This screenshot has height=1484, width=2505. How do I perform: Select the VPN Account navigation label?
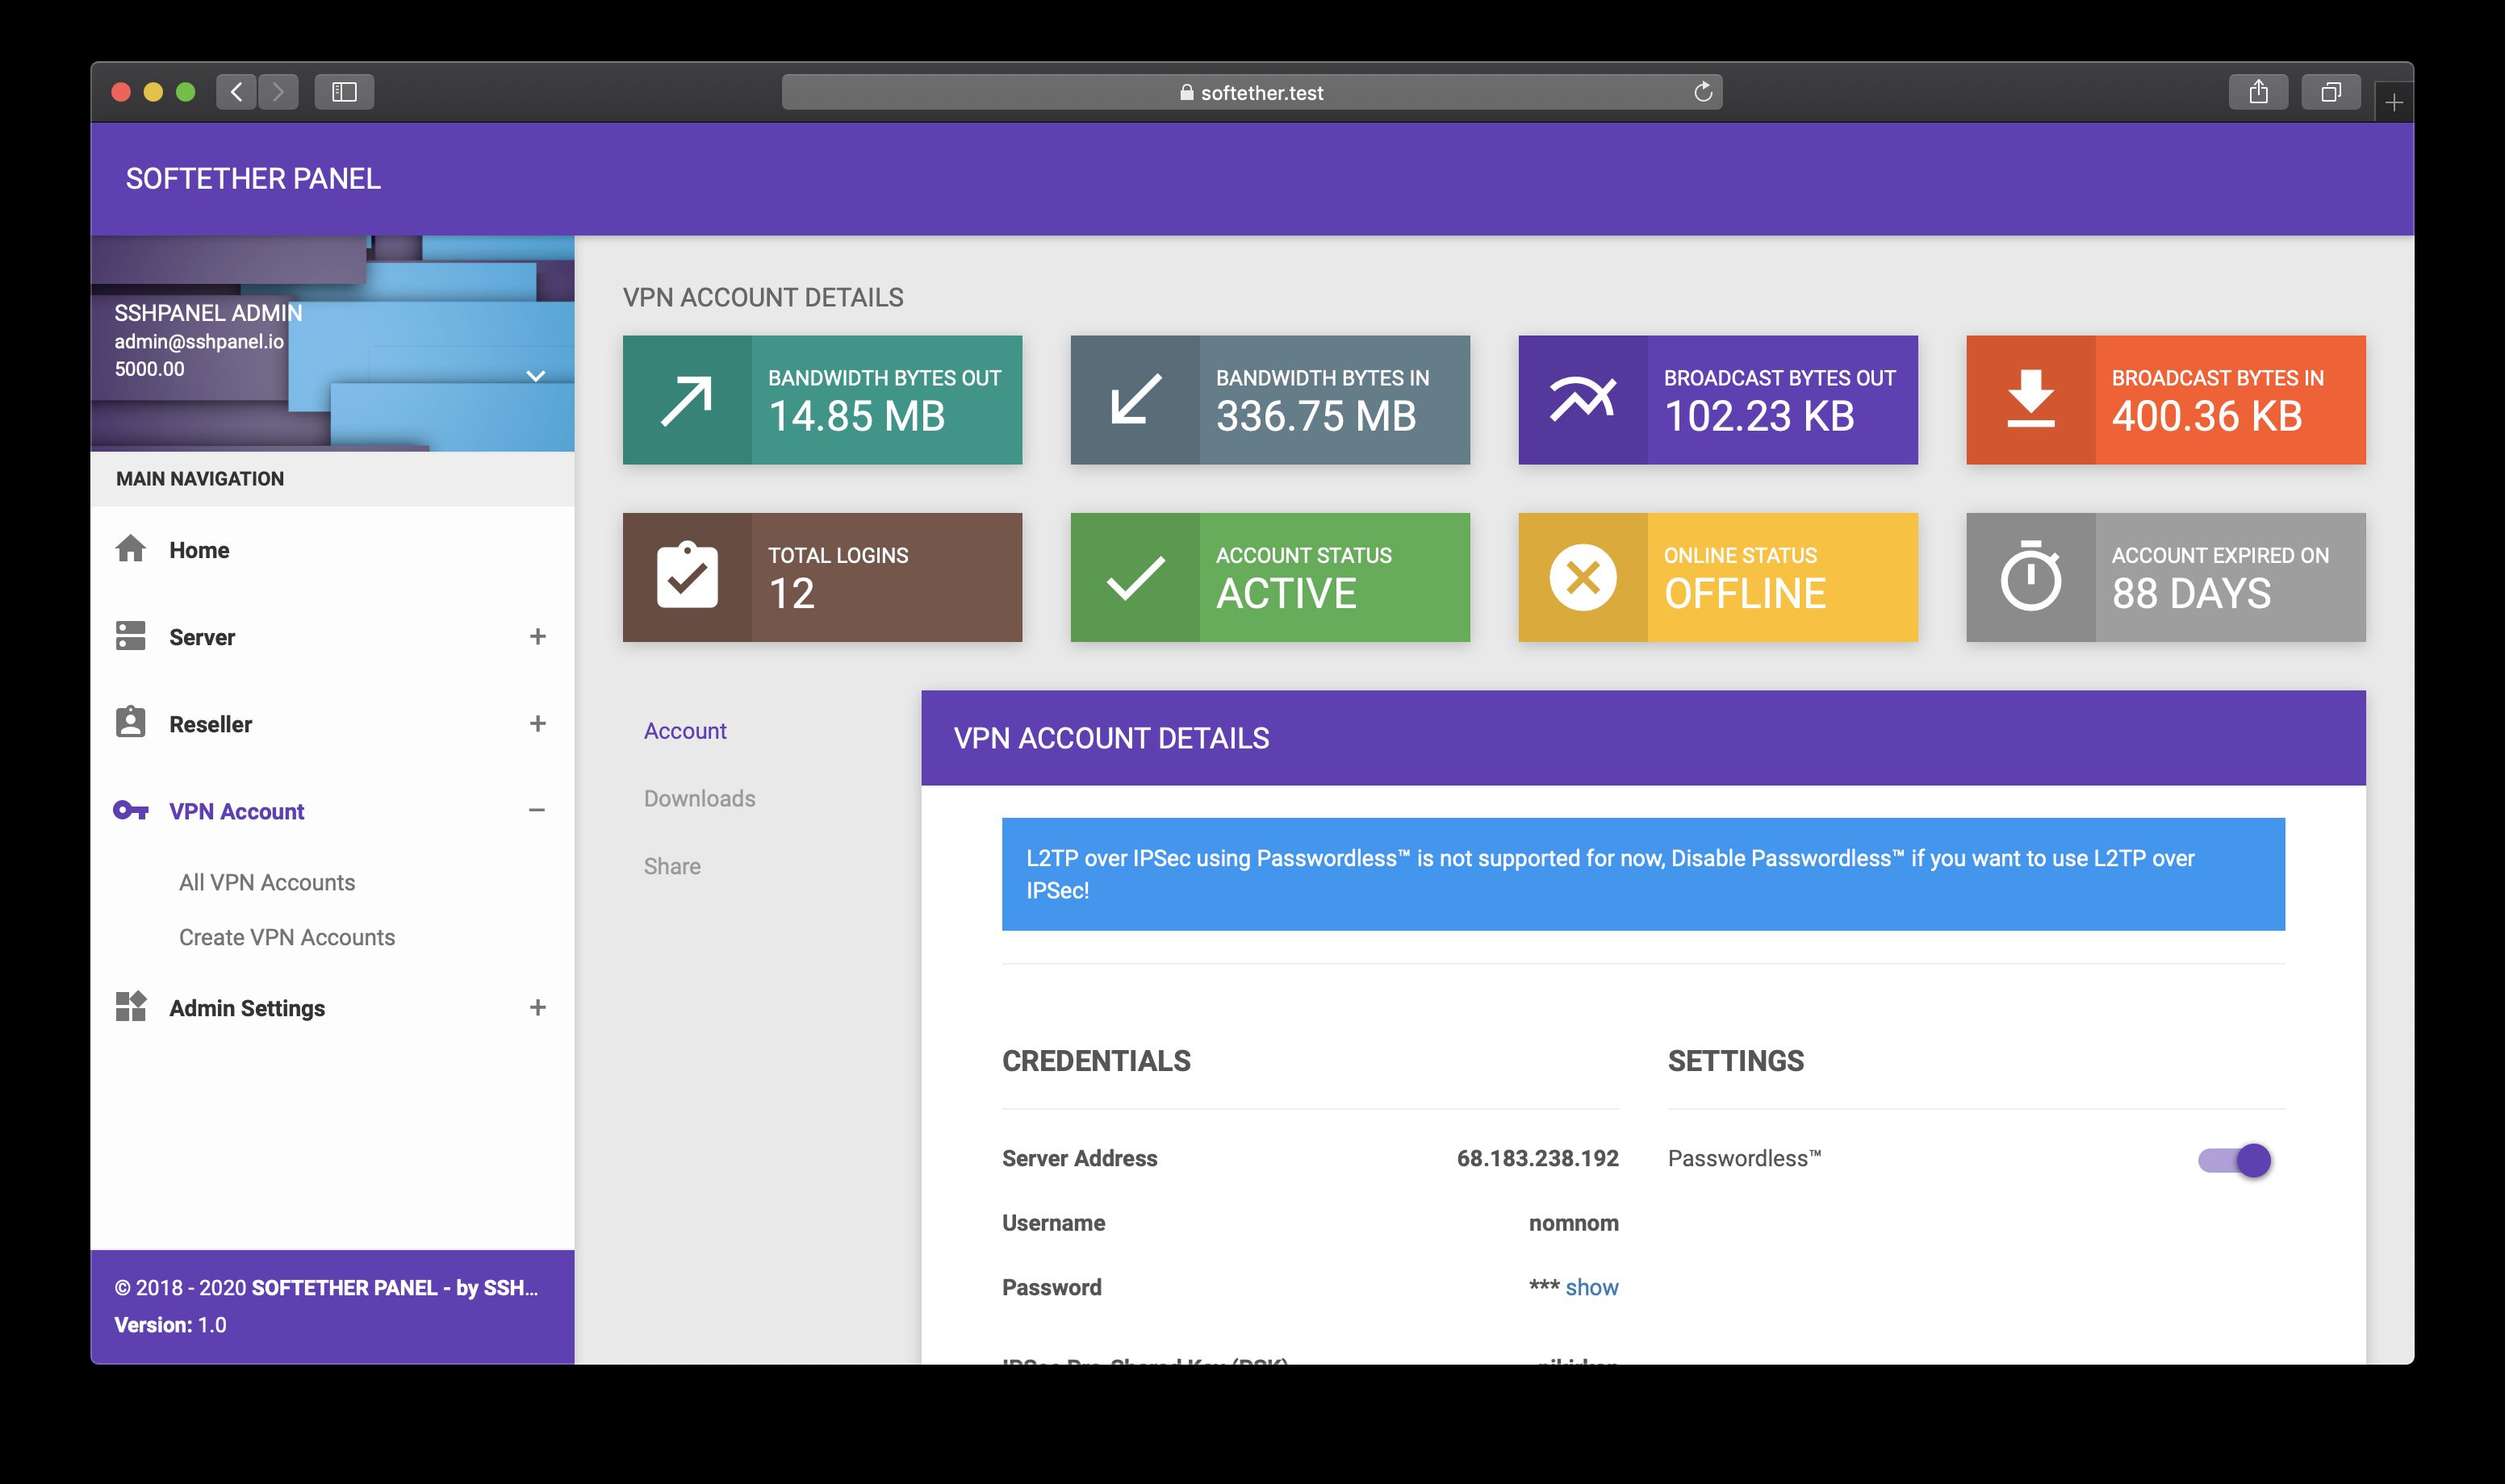236,811
